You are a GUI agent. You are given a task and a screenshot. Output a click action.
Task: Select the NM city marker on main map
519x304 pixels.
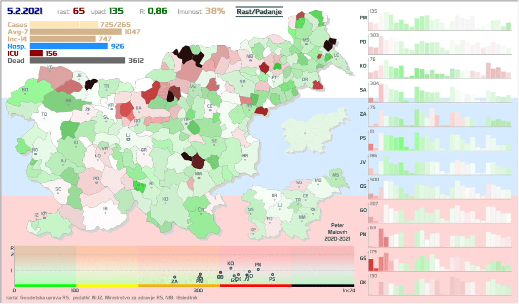[x=198, y=179]
